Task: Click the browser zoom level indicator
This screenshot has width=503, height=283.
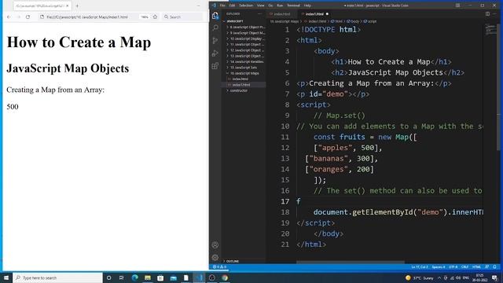Action: pyautogui.click(x=145, y=17)
